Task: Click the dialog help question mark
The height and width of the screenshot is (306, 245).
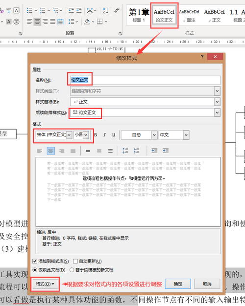Action: tap(202, 57)
